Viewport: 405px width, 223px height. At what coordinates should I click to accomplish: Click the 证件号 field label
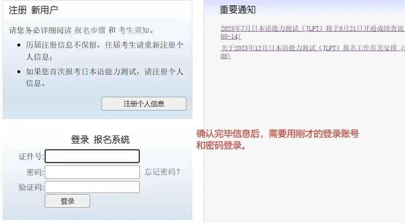tap(31, 156)
